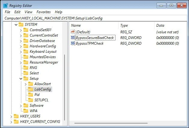This screenshot has width=189, height=128.
Task: Open the Favorites menu
Action: pos(43,12)
